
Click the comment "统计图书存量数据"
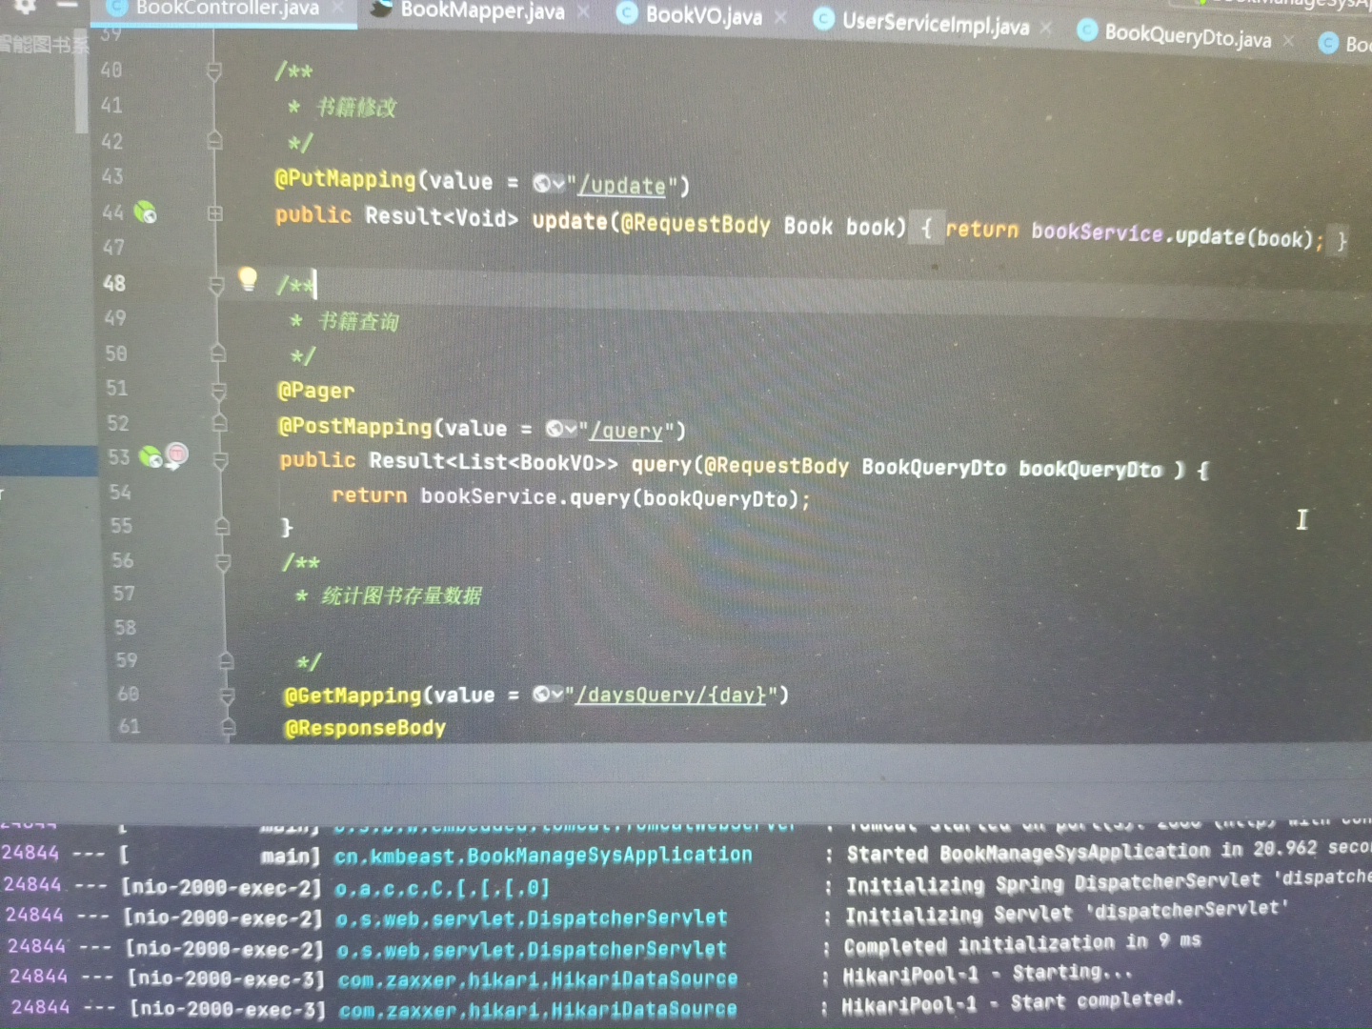[x=402, y=595]
